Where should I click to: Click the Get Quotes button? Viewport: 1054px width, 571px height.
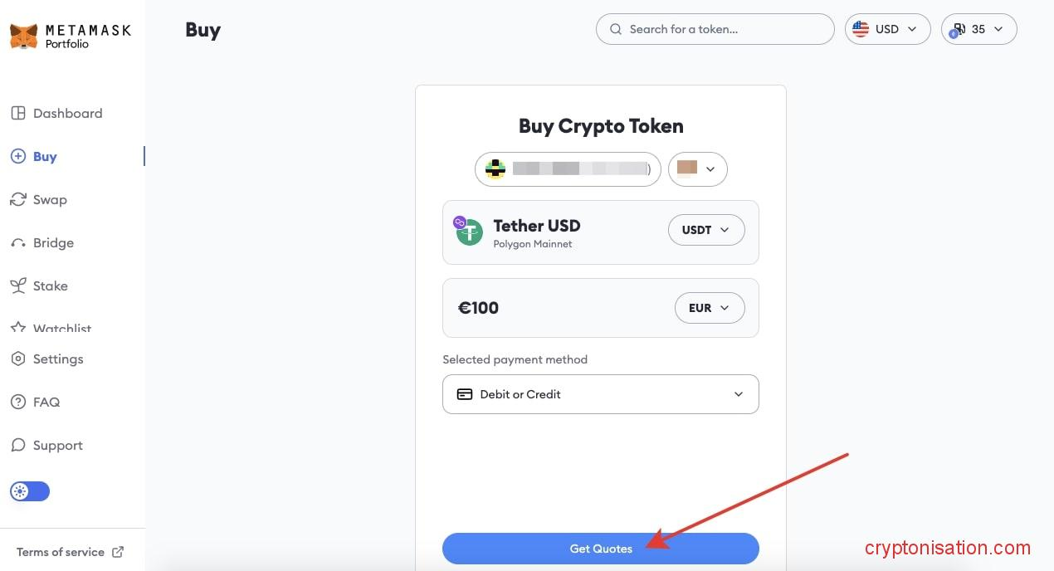[600, 549]
